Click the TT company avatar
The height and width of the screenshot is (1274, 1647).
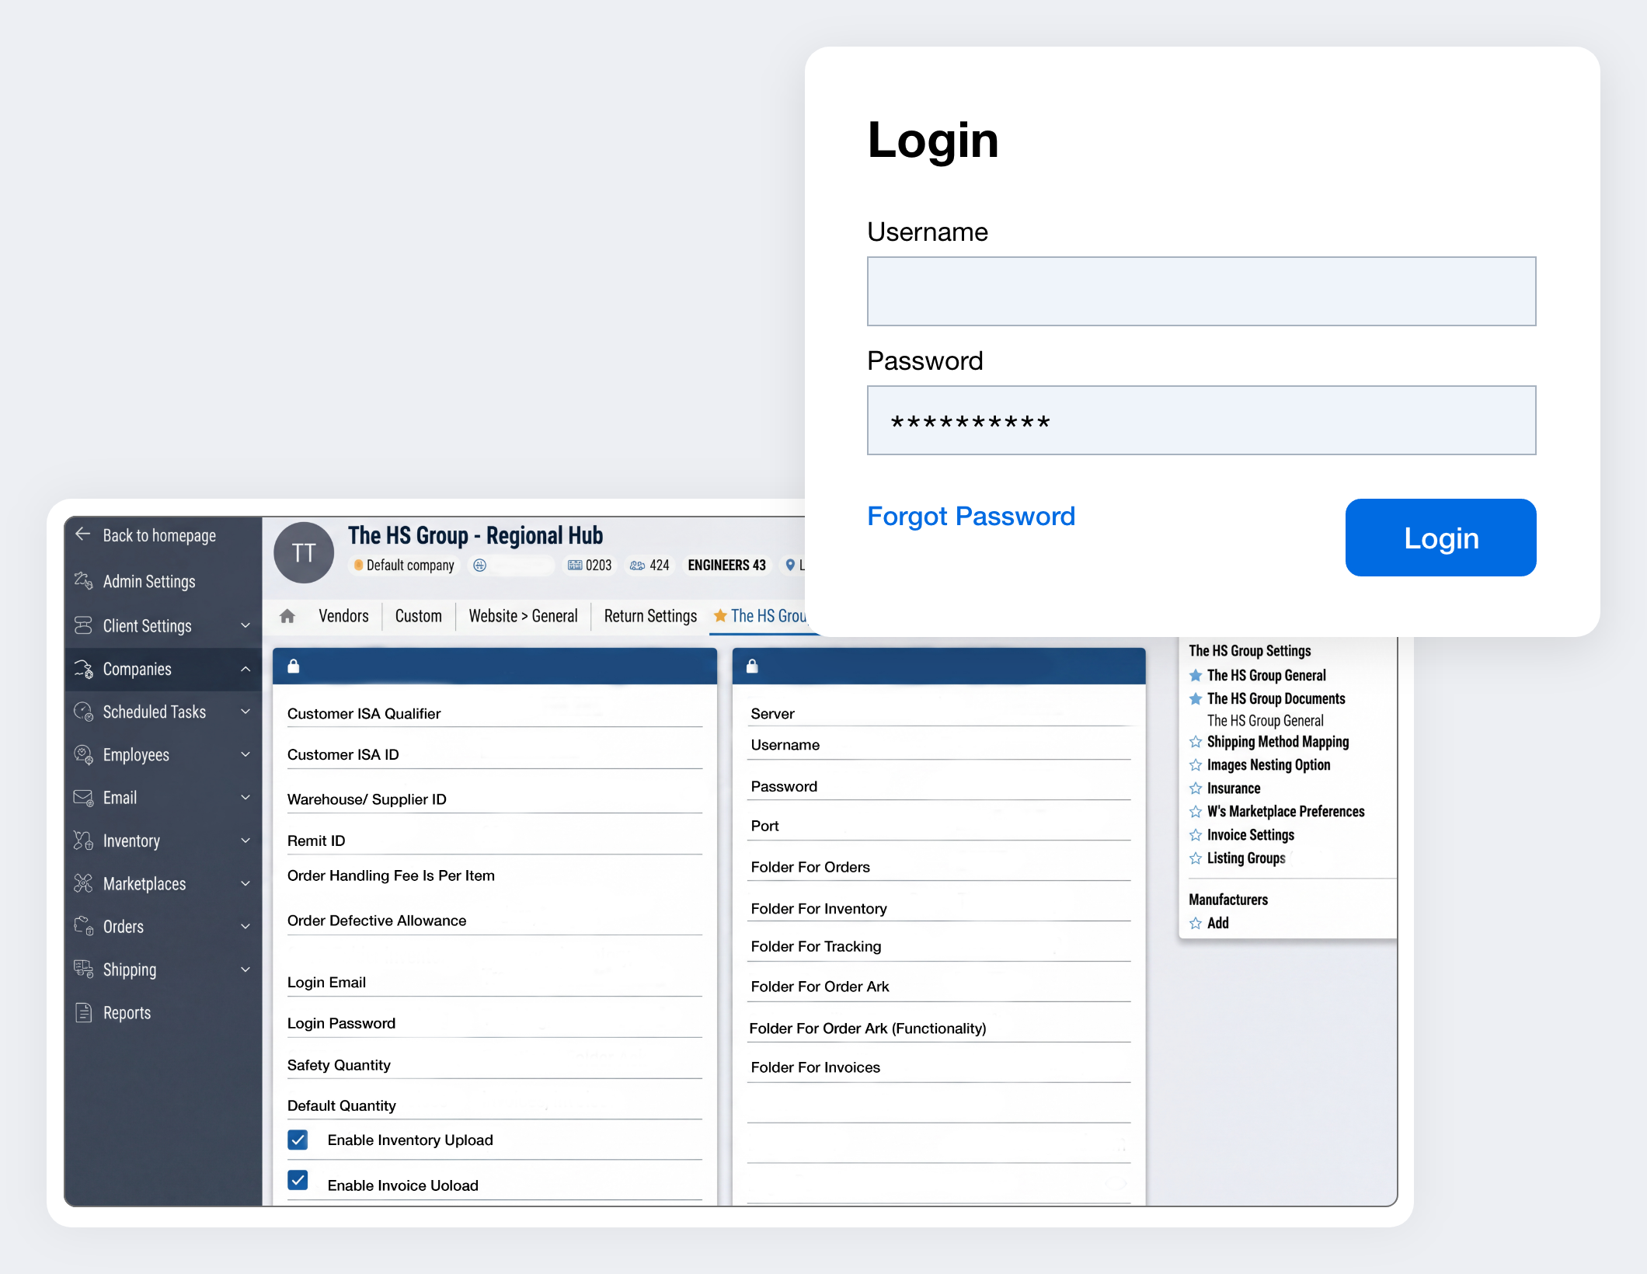coord(304,552)
